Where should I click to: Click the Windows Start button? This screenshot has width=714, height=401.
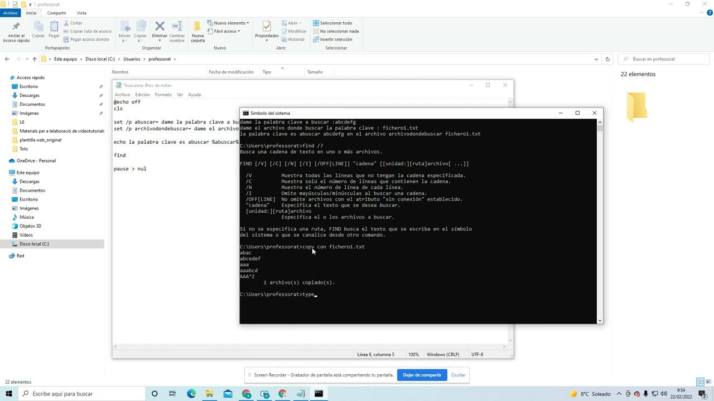pos(9,394)
